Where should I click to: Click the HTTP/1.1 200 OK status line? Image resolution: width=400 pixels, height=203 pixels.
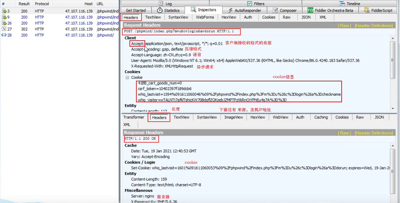click(140, 138)
